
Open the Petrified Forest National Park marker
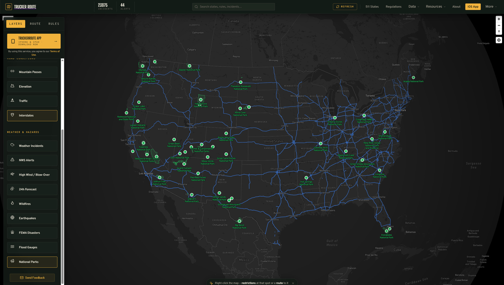coord(198,173)
